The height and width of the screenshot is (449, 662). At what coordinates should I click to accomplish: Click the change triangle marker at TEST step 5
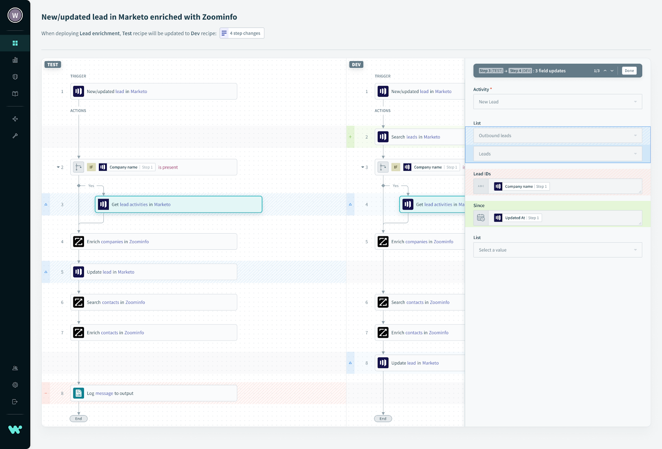point(46,272)
